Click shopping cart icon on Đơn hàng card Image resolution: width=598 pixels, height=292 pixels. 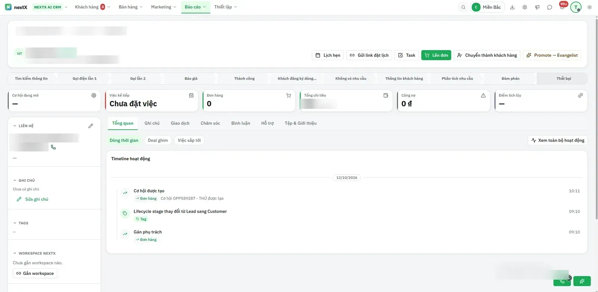pos(289,95)
